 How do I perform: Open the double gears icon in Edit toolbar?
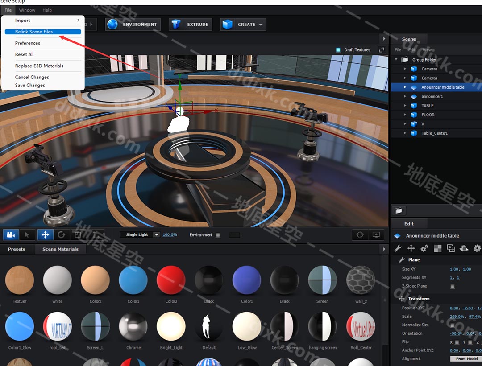424,248
